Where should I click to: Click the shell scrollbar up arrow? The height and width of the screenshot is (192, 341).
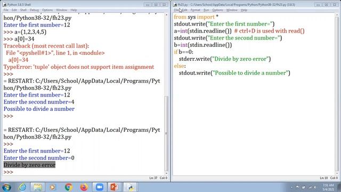pyautogui.click(x=166, y=15)
